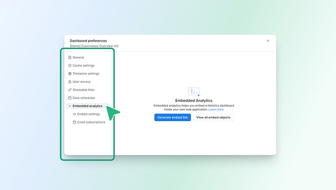The height and width of the screenshot is (190, 336).
Task: Click the User access people icon
Action: click(x=70, y=82)
